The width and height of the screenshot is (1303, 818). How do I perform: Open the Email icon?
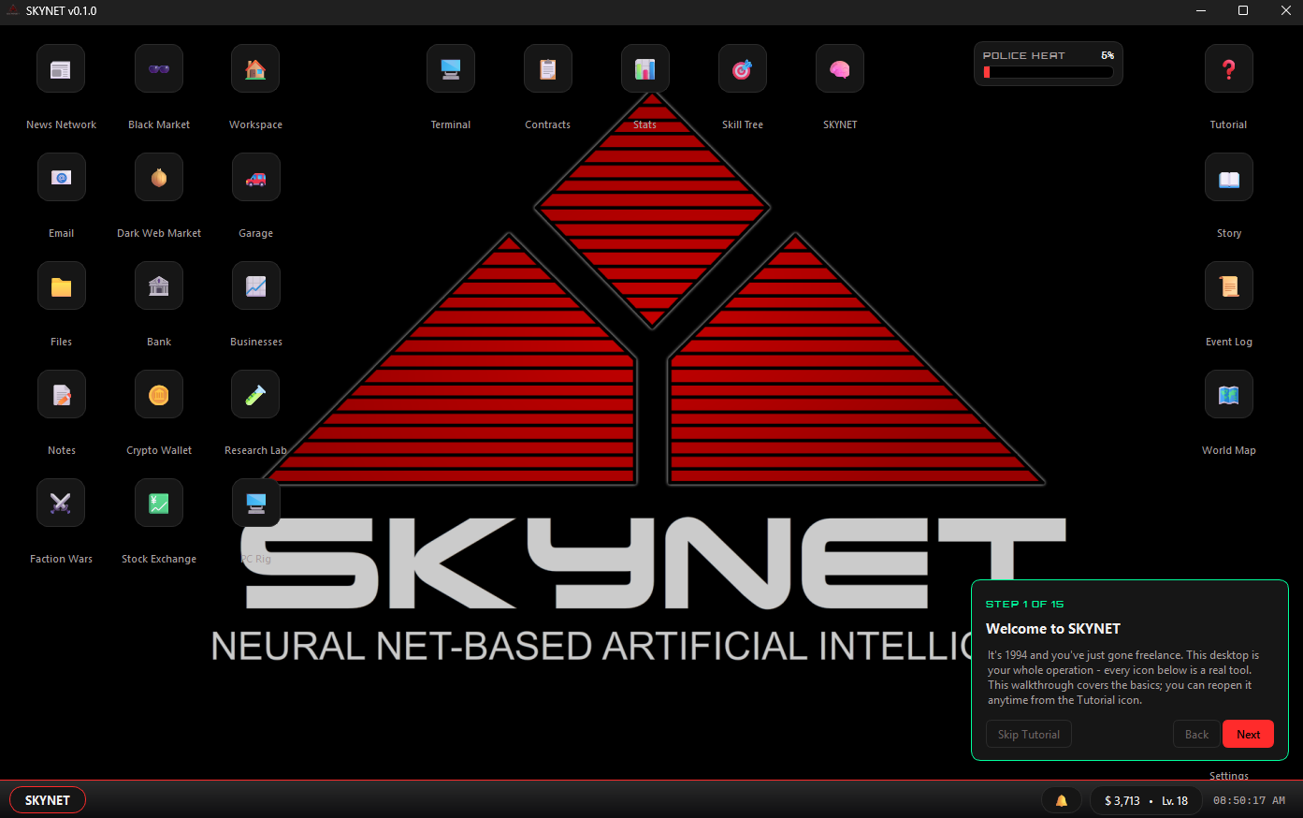tap(62, 178)
